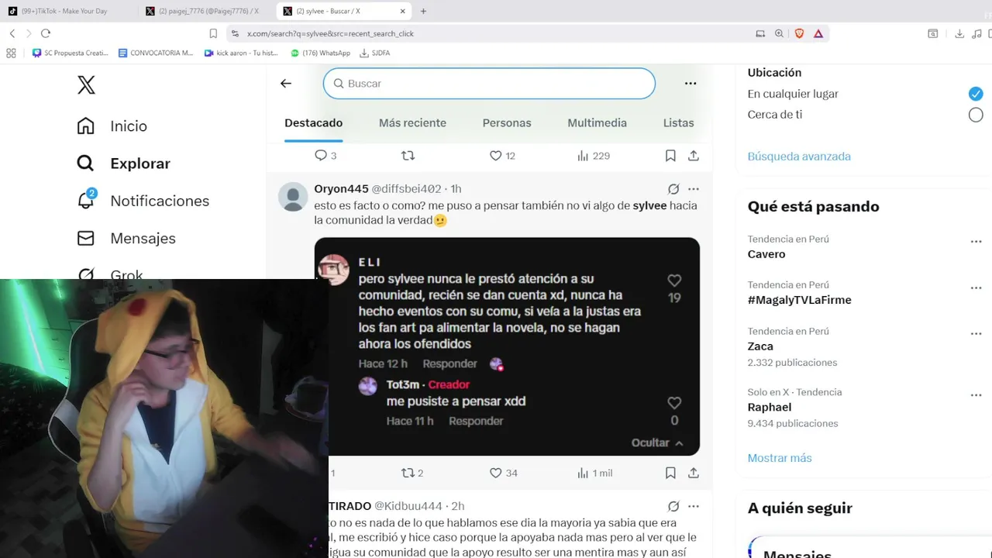Click the Buscar search field
Screen dimensions: 992x558
[489, 84]
